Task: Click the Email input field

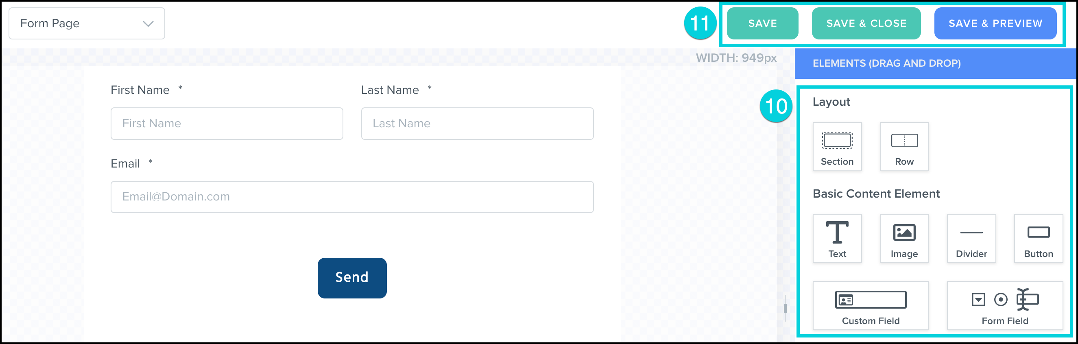Action: point(352,197)
